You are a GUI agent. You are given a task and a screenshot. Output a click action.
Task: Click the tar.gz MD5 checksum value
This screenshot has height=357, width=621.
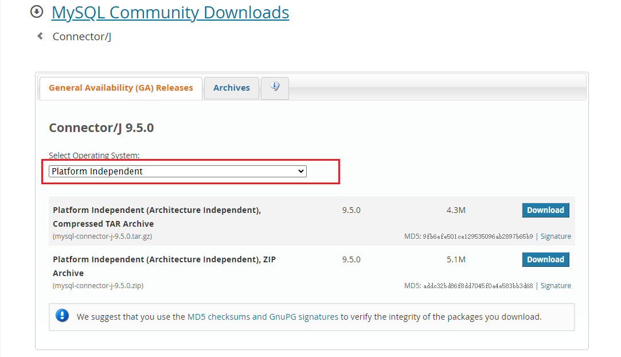(478, 236)
